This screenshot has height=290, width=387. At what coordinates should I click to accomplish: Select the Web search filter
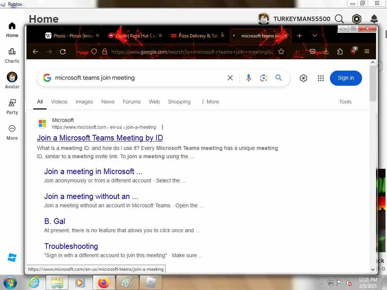point(154,102)
